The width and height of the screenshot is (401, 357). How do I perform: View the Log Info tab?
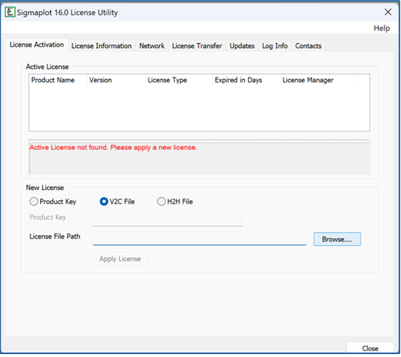pyautogui.click(x=275, y=46)
